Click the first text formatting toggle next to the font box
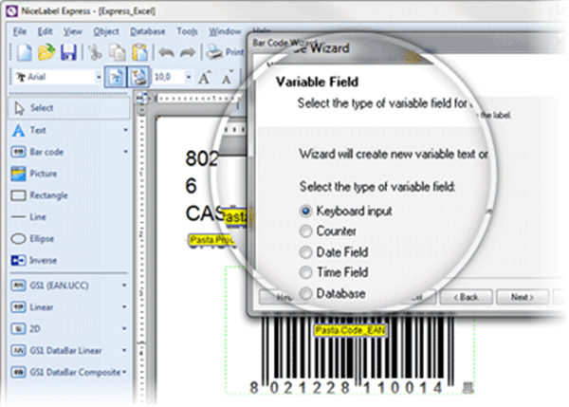Image resolution: width=569 pixels, height=407 pixels. coord(116,77)
